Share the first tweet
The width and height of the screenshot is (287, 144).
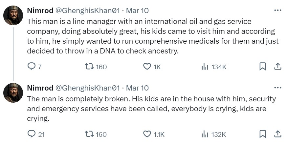277,67
